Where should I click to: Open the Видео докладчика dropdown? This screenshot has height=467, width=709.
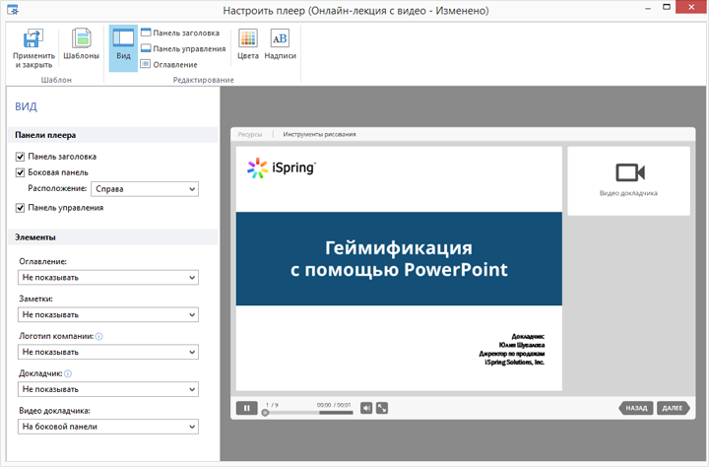tap(108, 427)
